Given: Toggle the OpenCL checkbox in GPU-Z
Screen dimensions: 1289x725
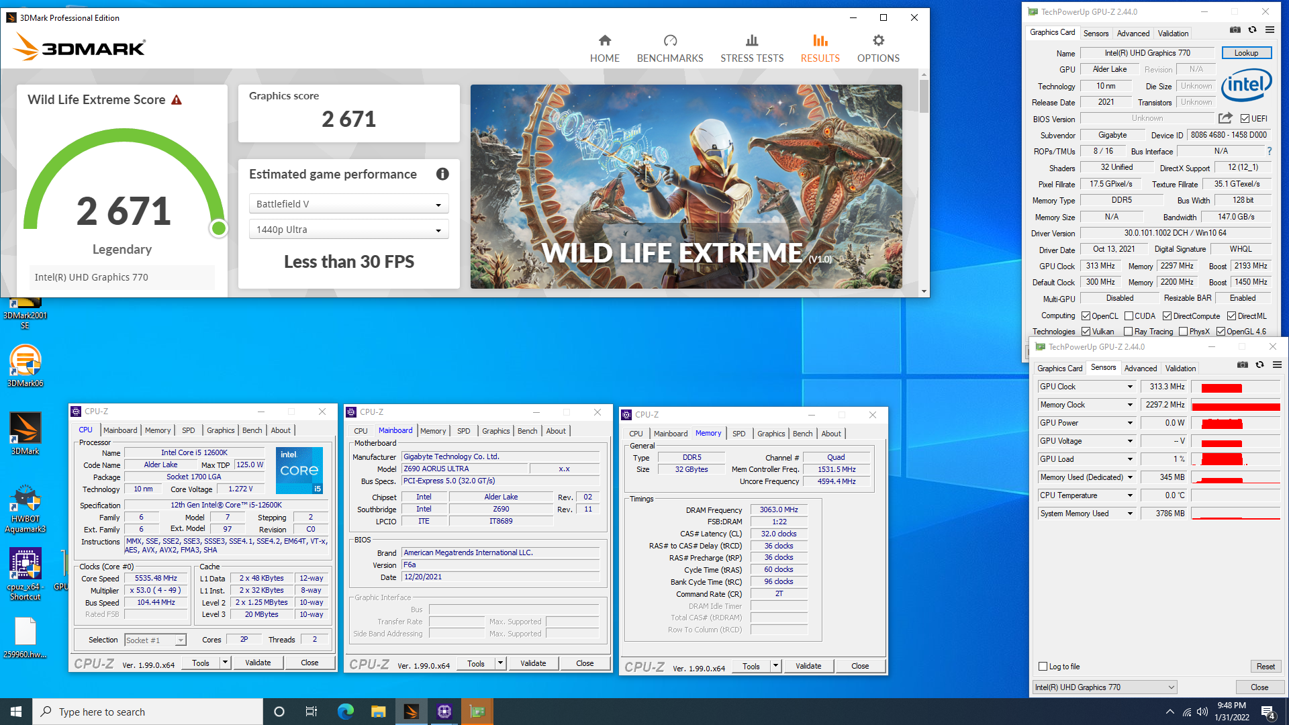Looking at the screenshot, I should pyautogui.click(x=1086, y=316).
